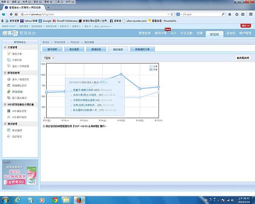Select the 好友互動 navigation item
The image size is (255, 204).
click(x=187, y=33)
